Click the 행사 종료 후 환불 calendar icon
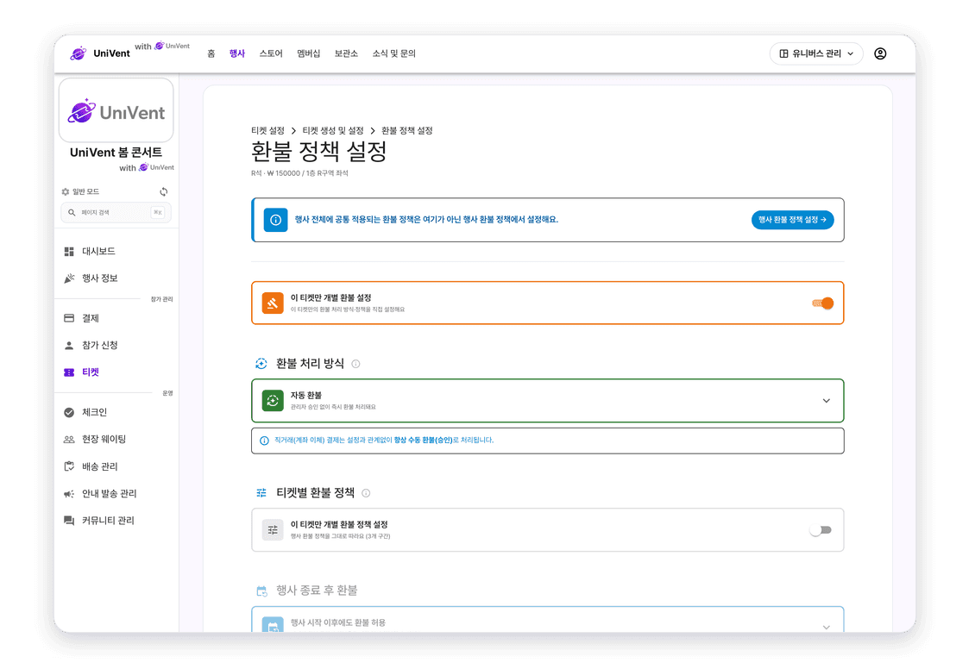 (261, 591)
